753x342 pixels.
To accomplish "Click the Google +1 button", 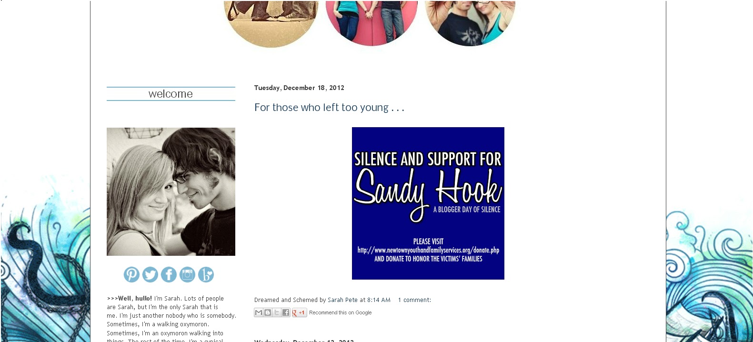I will pos(299,312).
